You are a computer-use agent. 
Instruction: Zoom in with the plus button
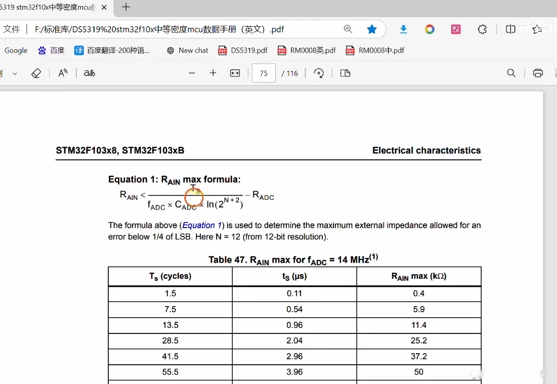(213, 73)
